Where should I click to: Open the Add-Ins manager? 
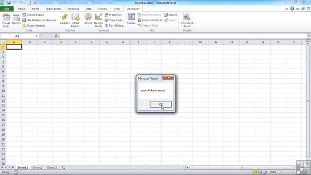click(x=65, y=19)
